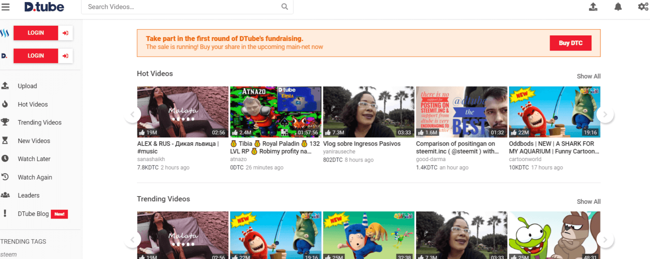Open New Videos in sidebar
The image size is (650, 259).
pyautogui.click(x=34, y=141)
